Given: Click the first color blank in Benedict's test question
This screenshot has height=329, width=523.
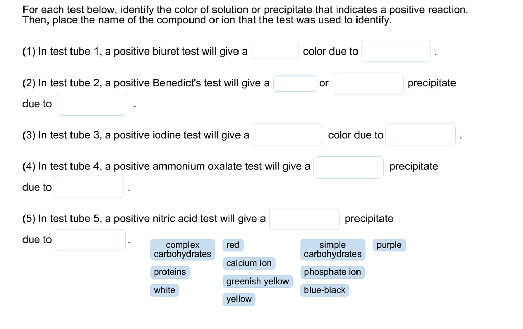Looking at the screenshot, I should 295,83.
